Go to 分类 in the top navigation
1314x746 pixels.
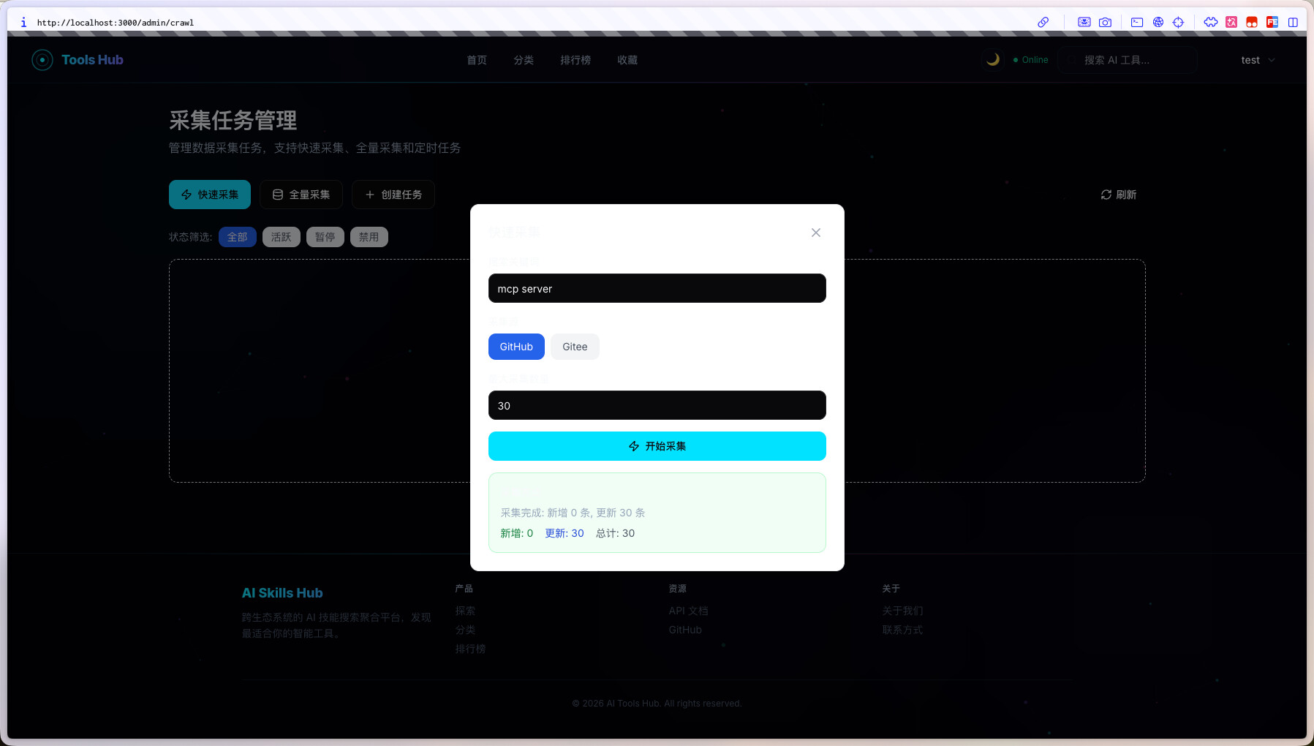[x=524, y=60]
